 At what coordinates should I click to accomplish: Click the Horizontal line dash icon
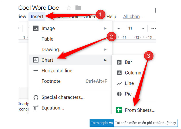pyautogui.click(x=36, y=70)
